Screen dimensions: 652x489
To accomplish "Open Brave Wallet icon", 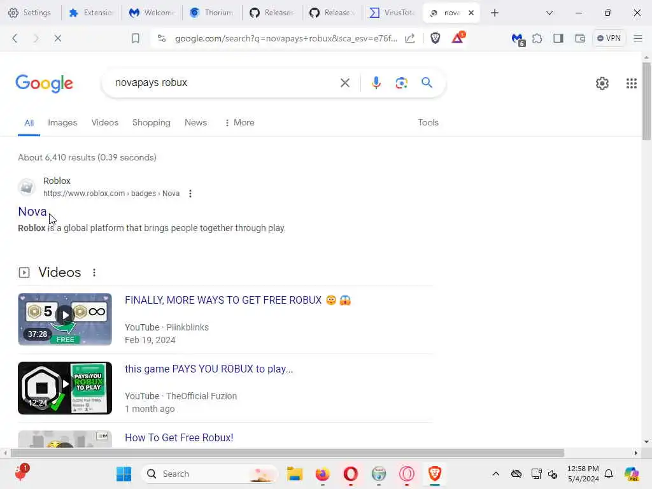I will pos(579,38).
